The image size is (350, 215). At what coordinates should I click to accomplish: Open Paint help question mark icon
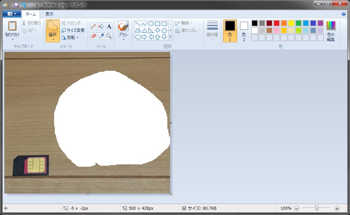click(344, 14)
